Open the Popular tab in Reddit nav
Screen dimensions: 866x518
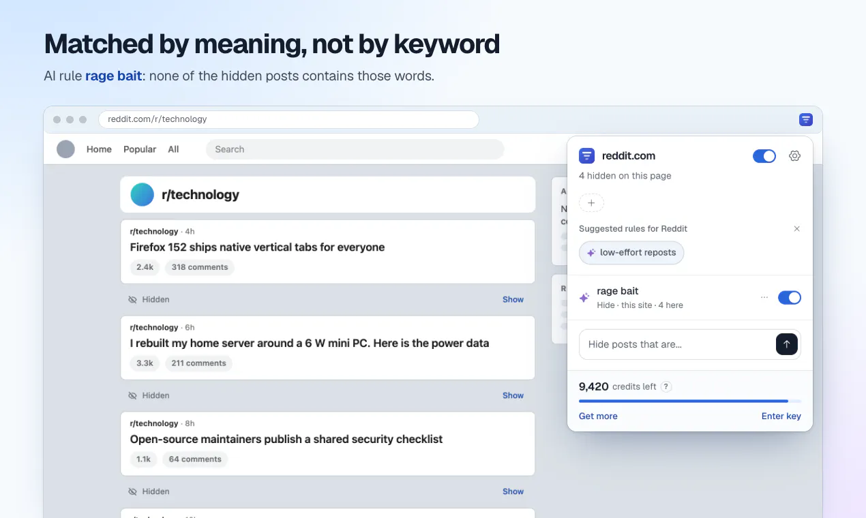[x=140, y=149]
